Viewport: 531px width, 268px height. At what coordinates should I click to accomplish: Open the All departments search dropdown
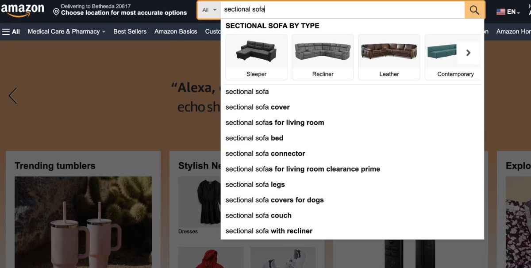pos(209,10)
